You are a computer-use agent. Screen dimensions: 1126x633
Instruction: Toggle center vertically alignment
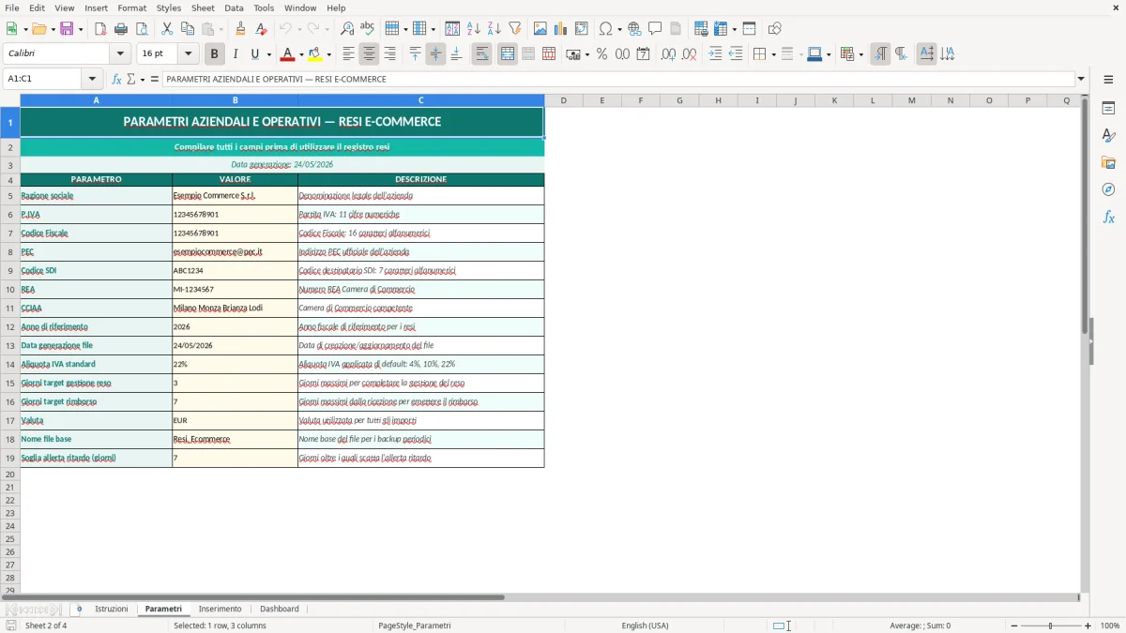point(435,54)
